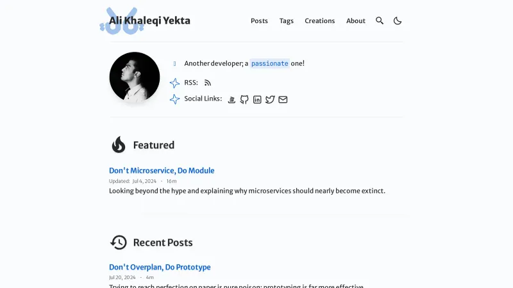The image size is (513, 288).
Task: Click the sparkle icon next to RSS
Action: 174,83
